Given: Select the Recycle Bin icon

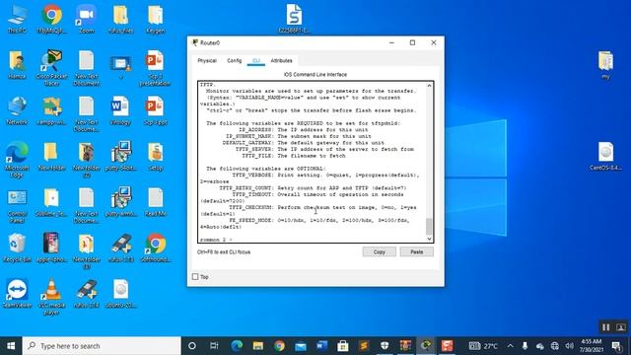Looking at the screenshot, I should [17, 248].
